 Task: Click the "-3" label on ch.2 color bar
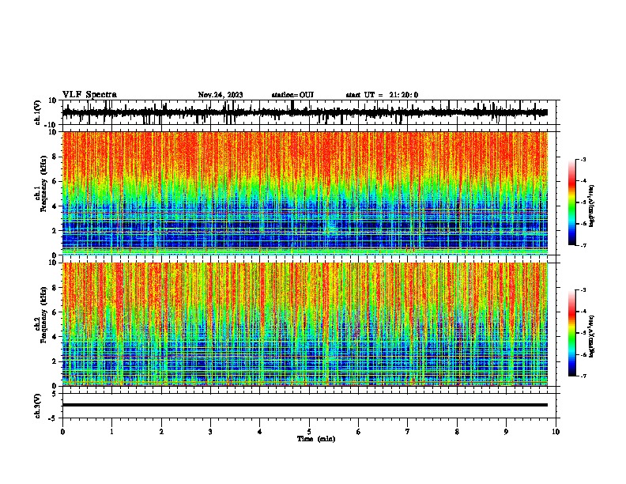click(x=583, y=290)
